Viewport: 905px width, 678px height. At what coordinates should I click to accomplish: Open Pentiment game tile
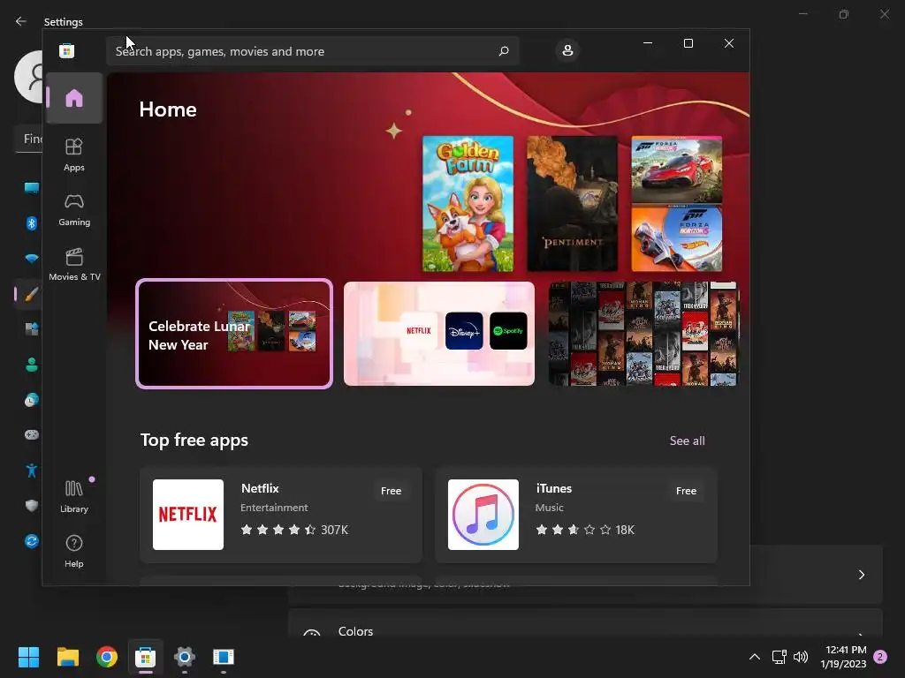click(572, 204)
